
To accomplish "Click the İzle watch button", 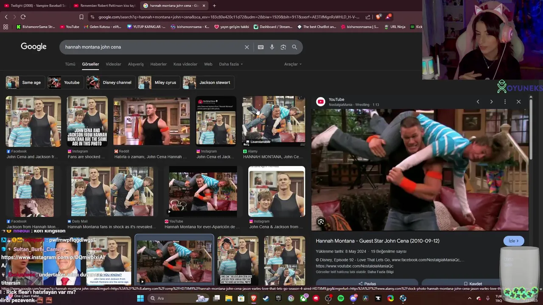I will click(x=514, y=241).
